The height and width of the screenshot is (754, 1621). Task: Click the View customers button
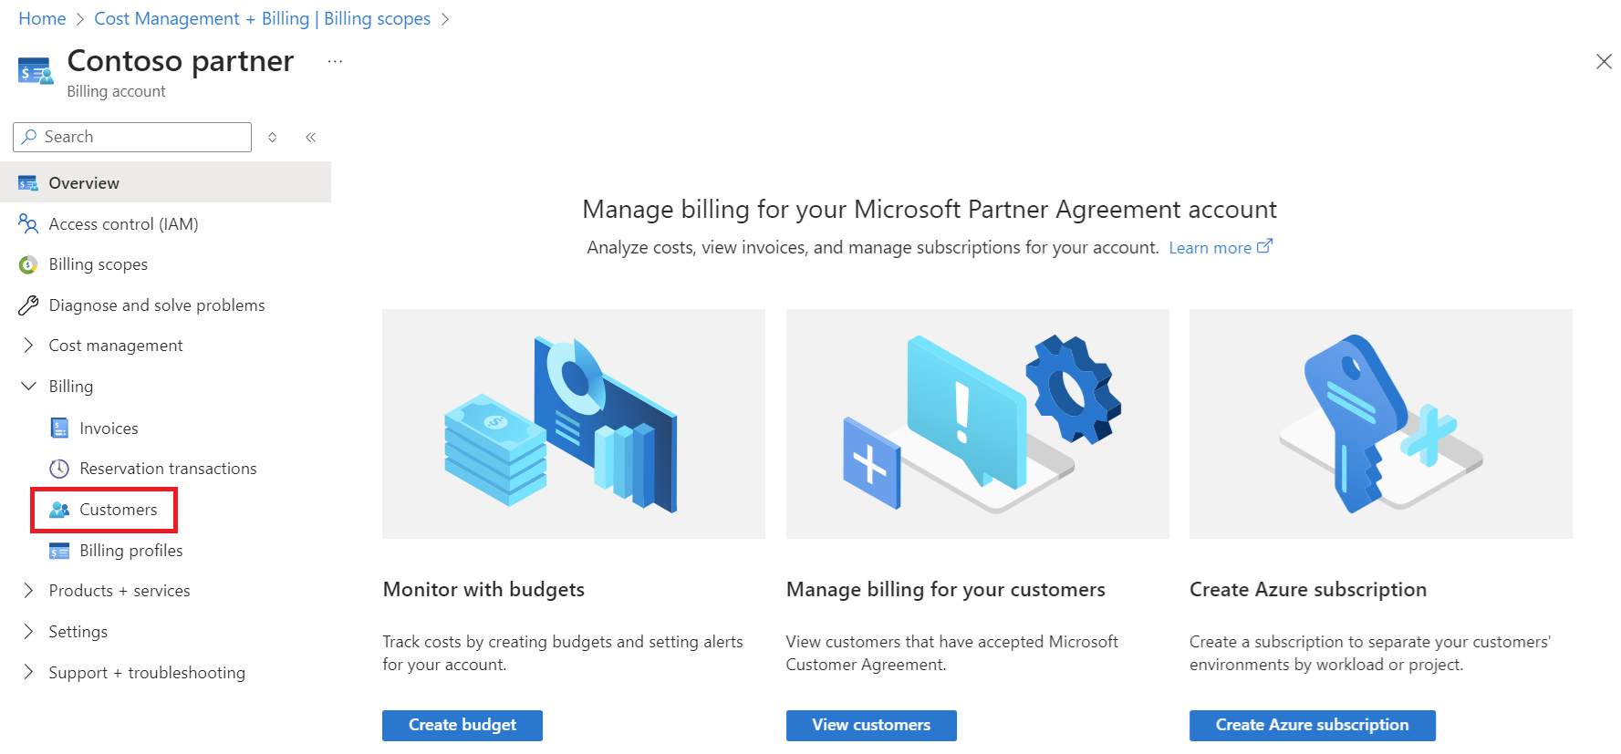click(871, 726)
